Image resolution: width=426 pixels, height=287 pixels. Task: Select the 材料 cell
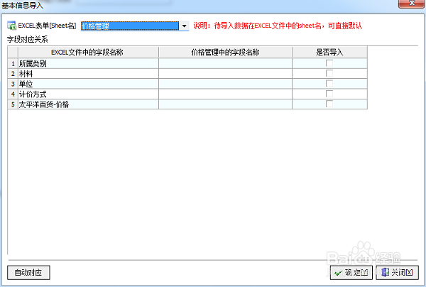tap(88, 74)
